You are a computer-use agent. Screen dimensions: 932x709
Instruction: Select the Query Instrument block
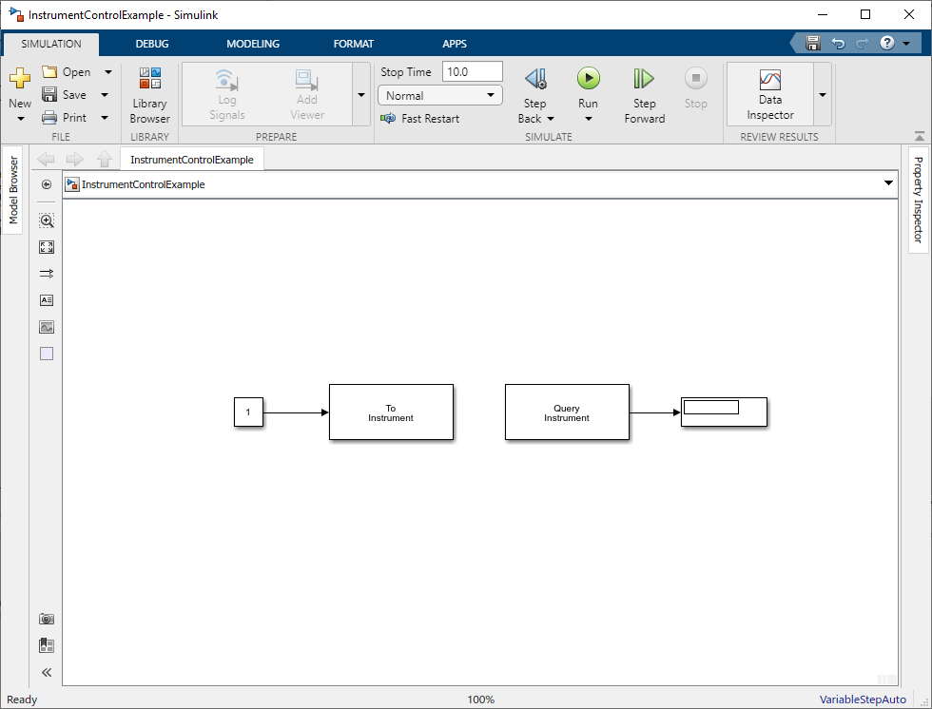click(x=567, y=412)
